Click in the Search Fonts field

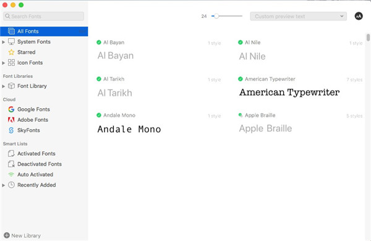coord(43,16)
